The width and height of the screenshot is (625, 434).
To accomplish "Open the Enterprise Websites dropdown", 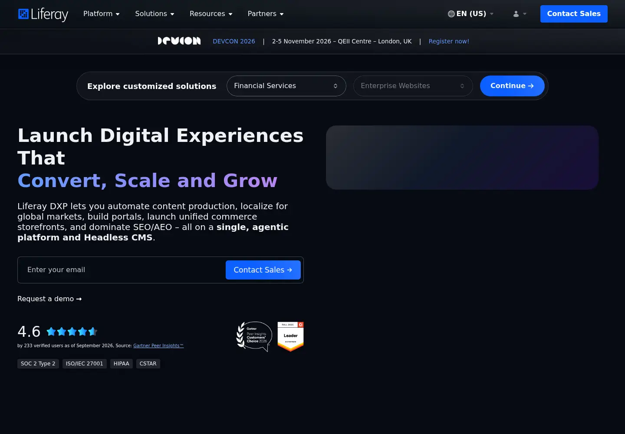I will [413, 86].
